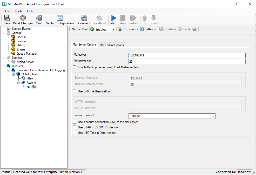Select License under General
Image resolution: width=256 pixels, height=175 pixels.
[21, 37]
